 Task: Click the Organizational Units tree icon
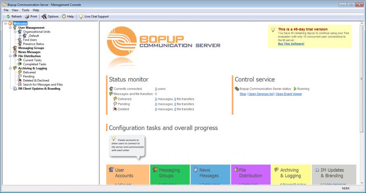(x=20, y=32)
